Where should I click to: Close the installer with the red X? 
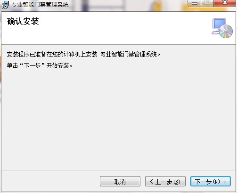(225, 3)
